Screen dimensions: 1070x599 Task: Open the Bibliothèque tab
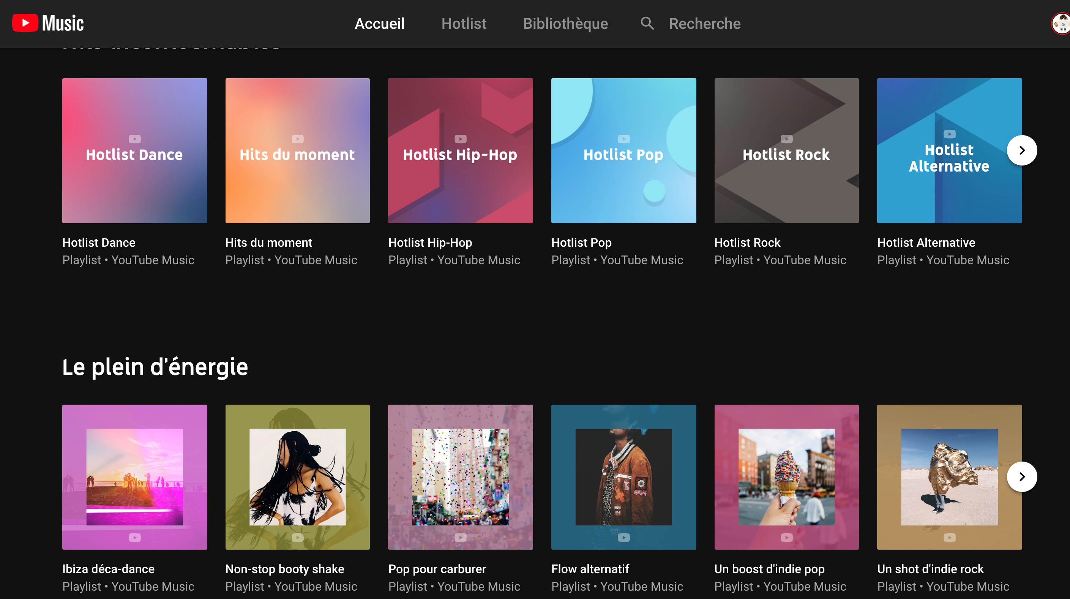point(565,24)
